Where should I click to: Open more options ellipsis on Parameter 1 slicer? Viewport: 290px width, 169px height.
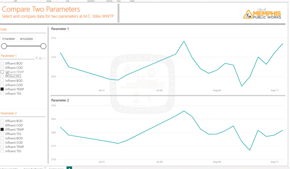pos(44,58)
